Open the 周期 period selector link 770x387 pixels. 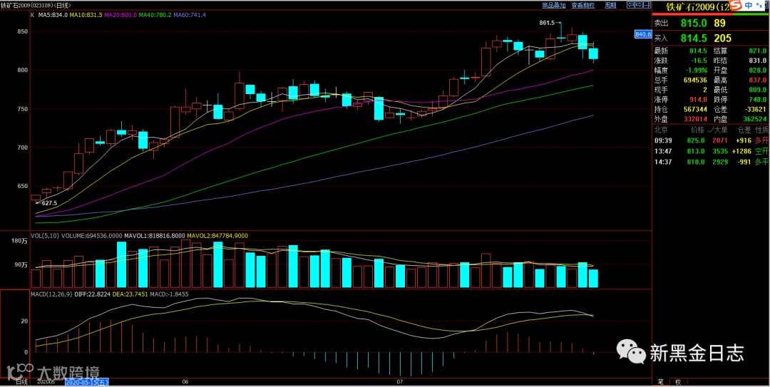(x=610, y=6)
